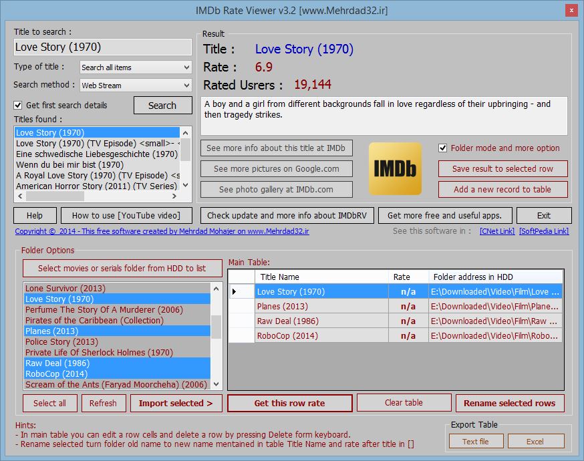The image size is (584, 461).
Task: Open the SoftPedia Link
Action: click(544, 231)
